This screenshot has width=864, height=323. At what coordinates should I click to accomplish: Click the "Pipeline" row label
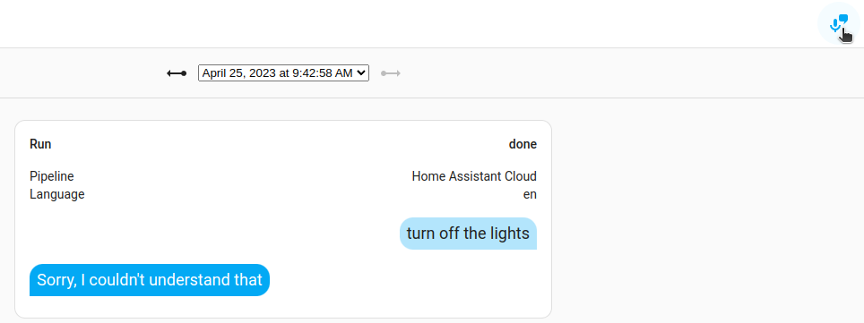[52, 176]
